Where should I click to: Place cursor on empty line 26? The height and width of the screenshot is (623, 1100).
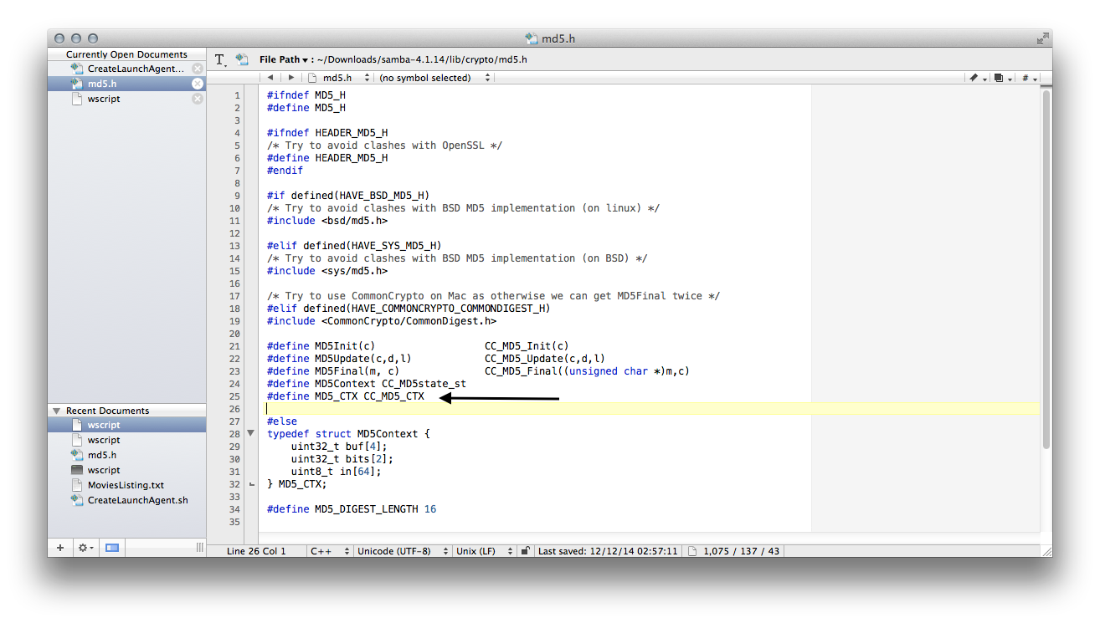(649, 409)
